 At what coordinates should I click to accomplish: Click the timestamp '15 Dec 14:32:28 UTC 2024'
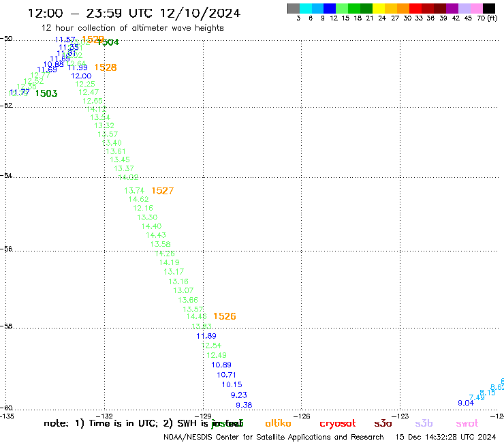point(446,437)
